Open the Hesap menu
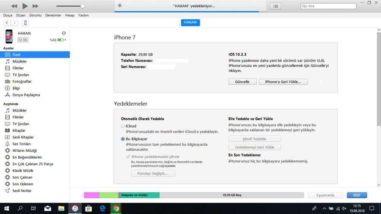The height and width of the screenshot is (214, 381). point(70,15)
